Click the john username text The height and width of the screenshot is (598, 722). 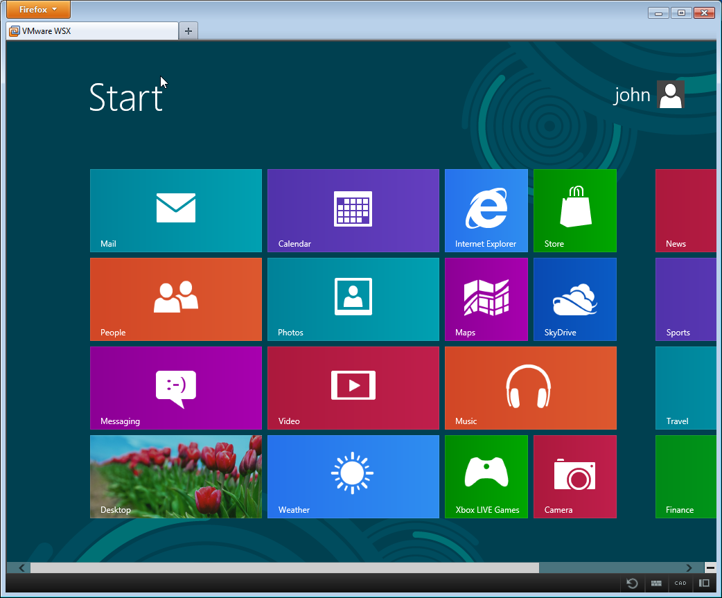tap(632, 95)
